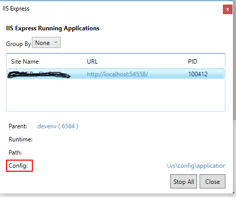Click the IIS Express Running Applications heading
The image size is (236, 197).
point(53,28)
